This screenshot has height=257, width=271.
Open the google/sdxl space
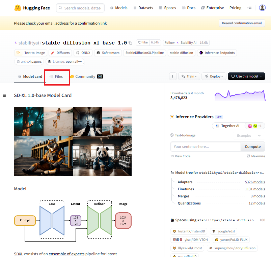[x=223, y=231]
